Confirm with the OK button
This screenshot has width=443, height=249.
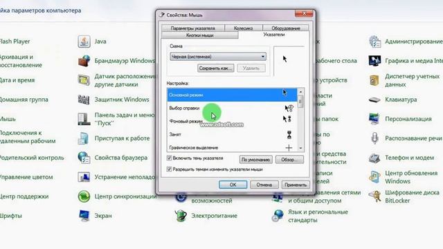point(233,185)
